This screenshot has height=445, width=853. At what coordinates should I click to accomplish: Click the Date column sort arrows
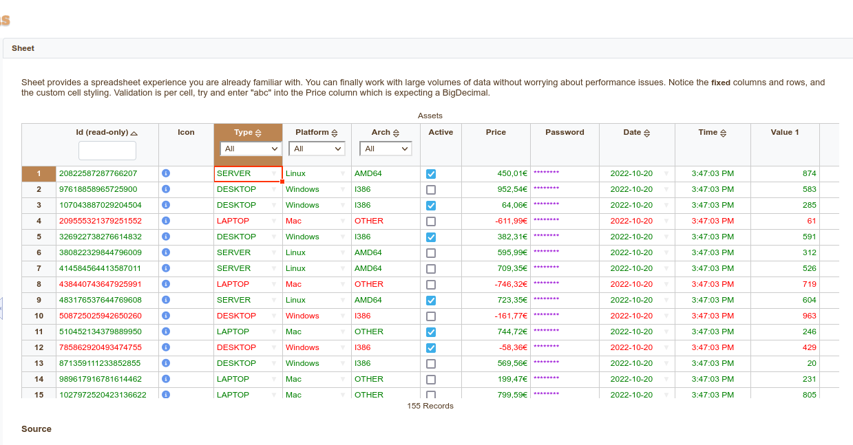(x=646, y=132)
